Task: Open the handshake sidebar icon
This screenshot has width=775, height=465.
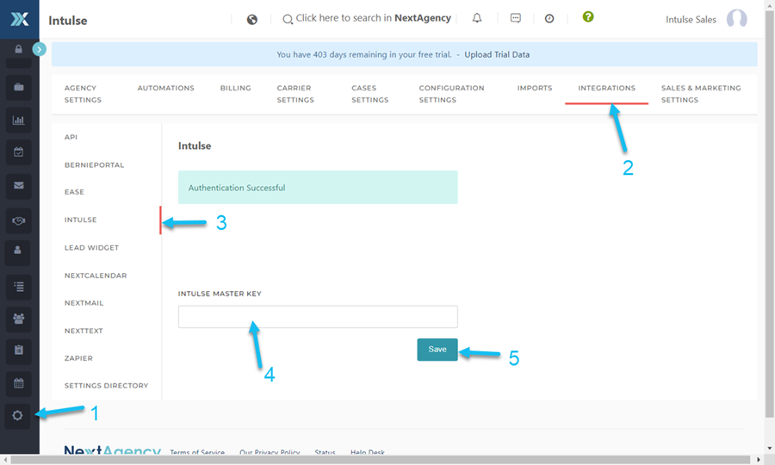Action: [x=18, y=220]
